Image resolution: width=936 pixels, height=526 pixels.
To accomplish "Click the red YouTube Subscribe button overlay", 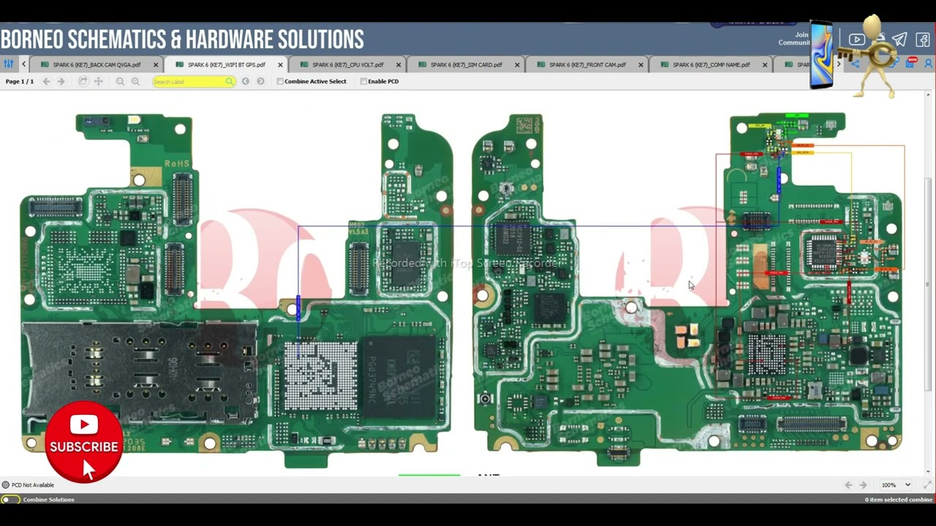I will [84, 442].
